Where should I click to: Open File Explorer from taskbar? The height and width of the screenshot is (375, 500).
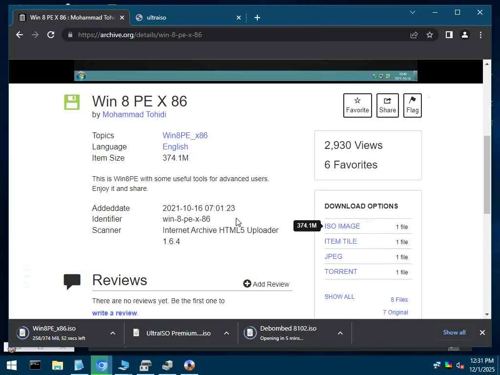pyautogui.click(x=58, y=365)
